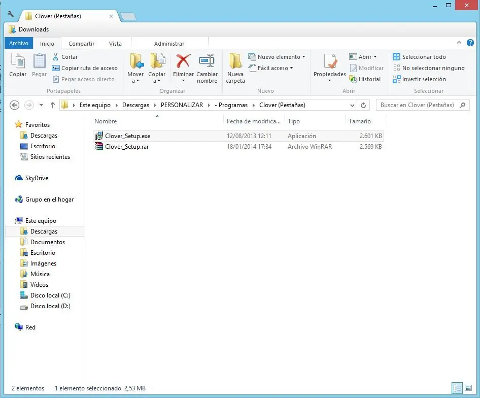Open the Abrir dropdown

point(363,57)
